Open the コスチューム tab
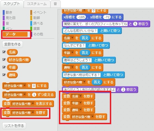154x131 pixels. coord(37,4)
